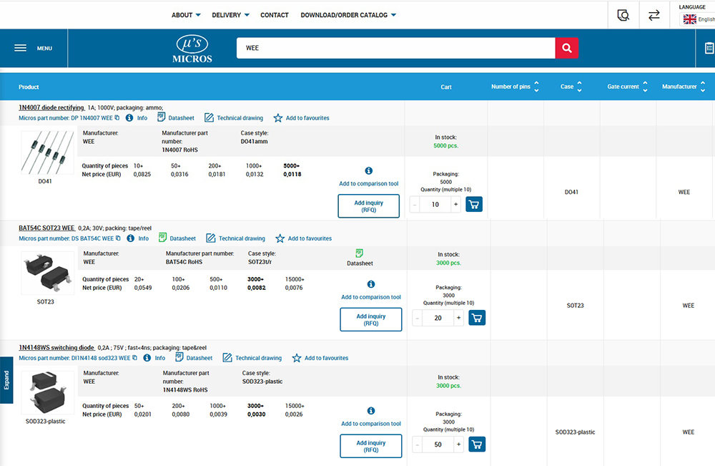Open 1N4007 diode rectifying product link

(51, 107)
